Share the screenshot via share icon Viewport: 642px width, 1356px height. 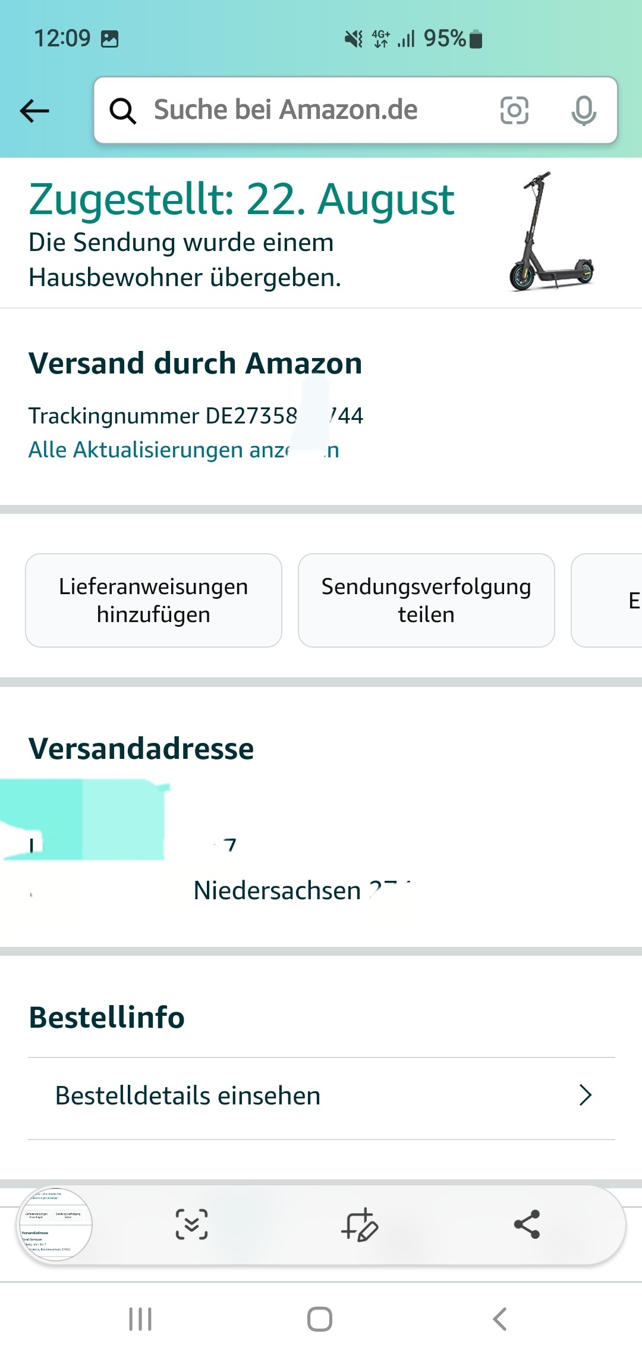click(x=527, y=1224)
